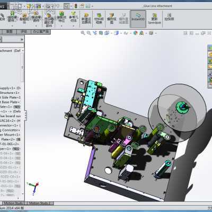Click the View Settings monitor icon
This screenshot has height=212, width=212.
point(151,33)
